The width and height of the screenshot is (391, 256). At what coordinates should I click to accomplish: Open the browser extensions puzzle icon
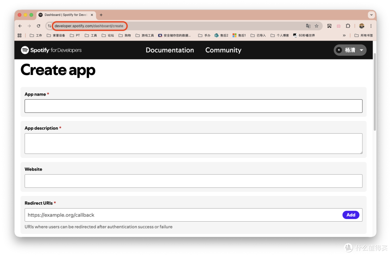click(348, 26)
